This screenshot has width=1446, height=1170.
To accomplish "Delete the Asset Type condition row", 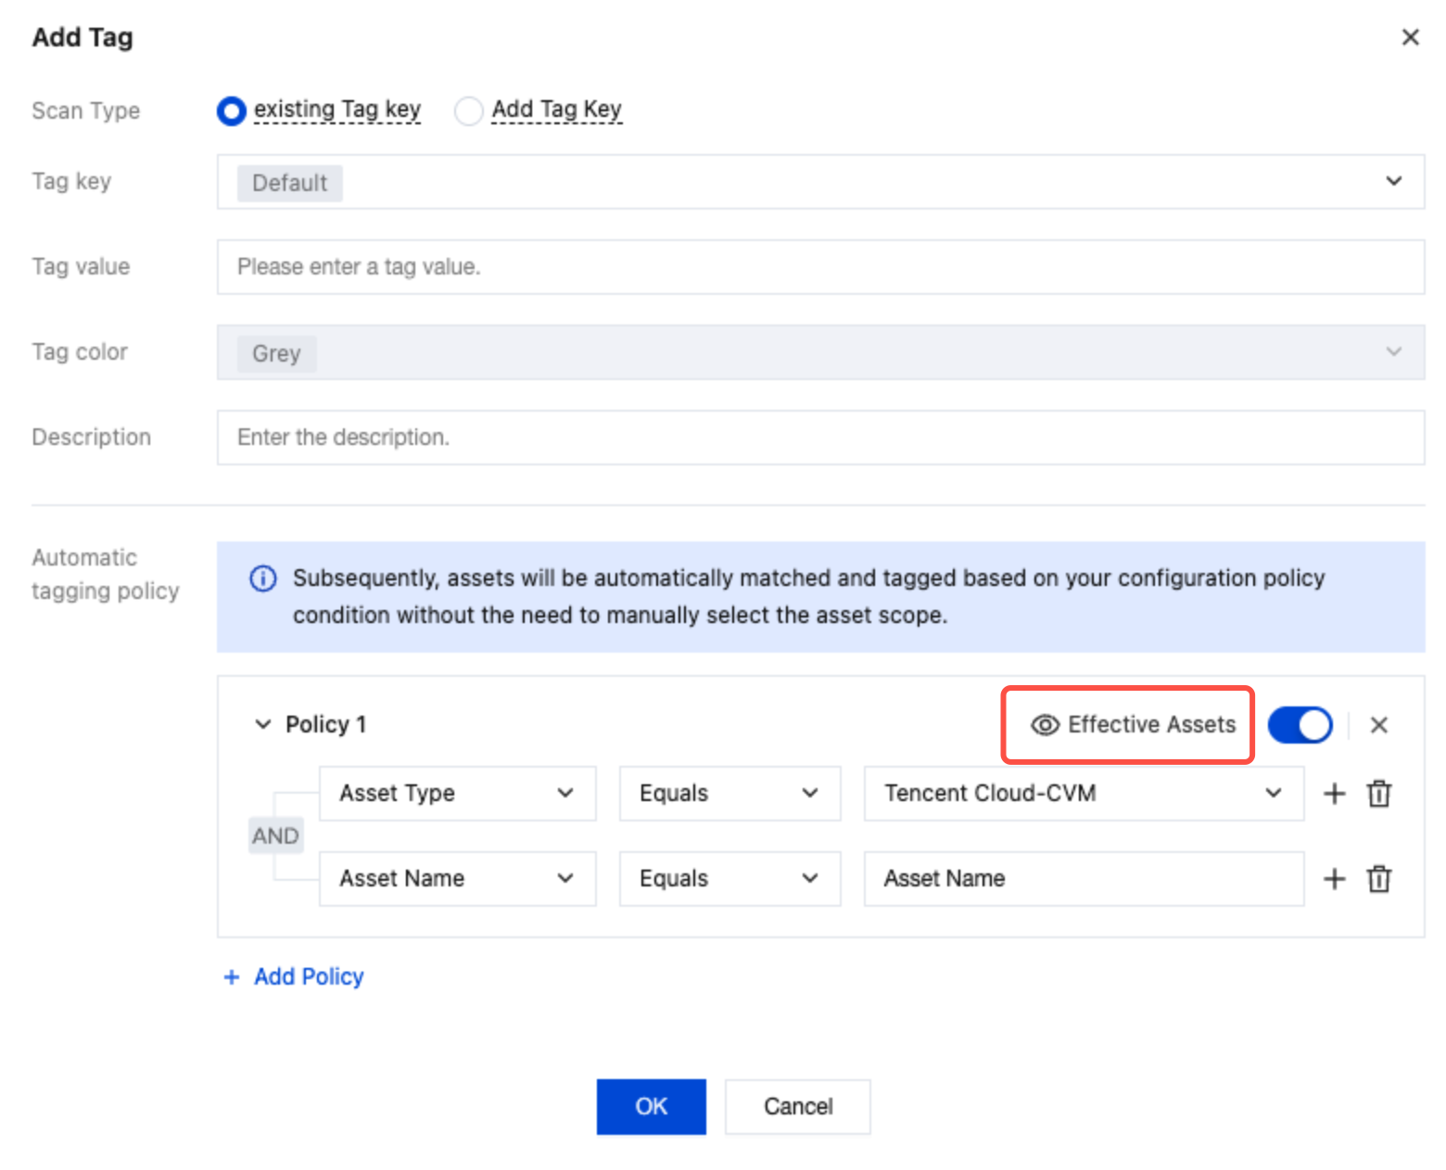I will 1379,794.
